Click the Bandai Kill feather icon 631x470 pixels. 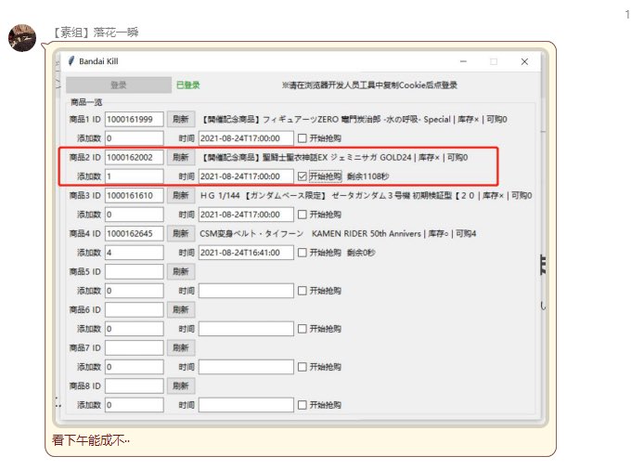coord(71,61)
